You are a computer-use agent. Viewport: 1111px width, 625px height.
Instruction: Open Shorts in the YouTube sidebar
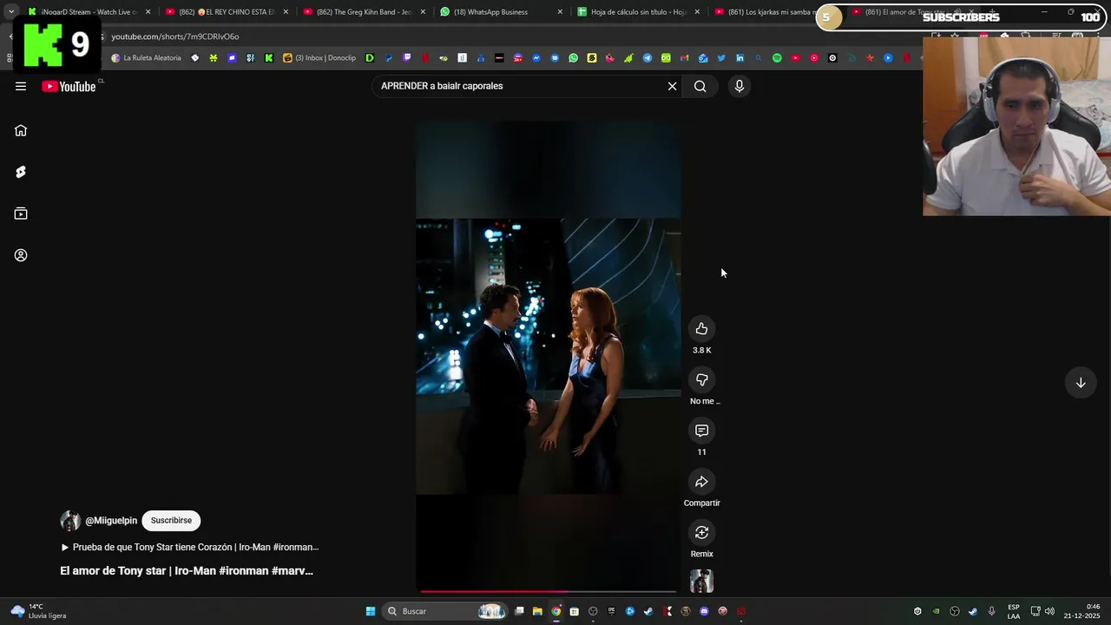coord(21,172)
